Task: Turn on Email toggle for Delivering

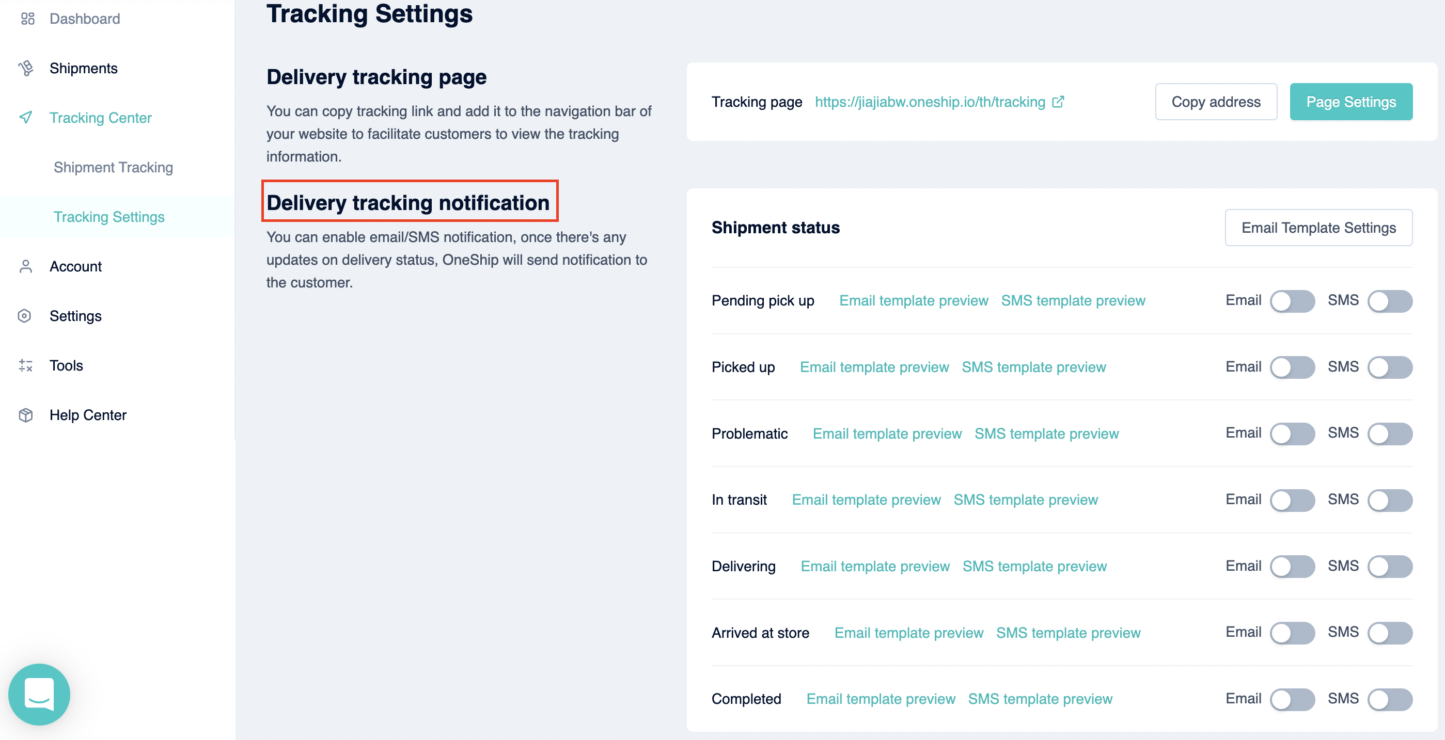Action: pyautogui.click(x=1292, y=566)
